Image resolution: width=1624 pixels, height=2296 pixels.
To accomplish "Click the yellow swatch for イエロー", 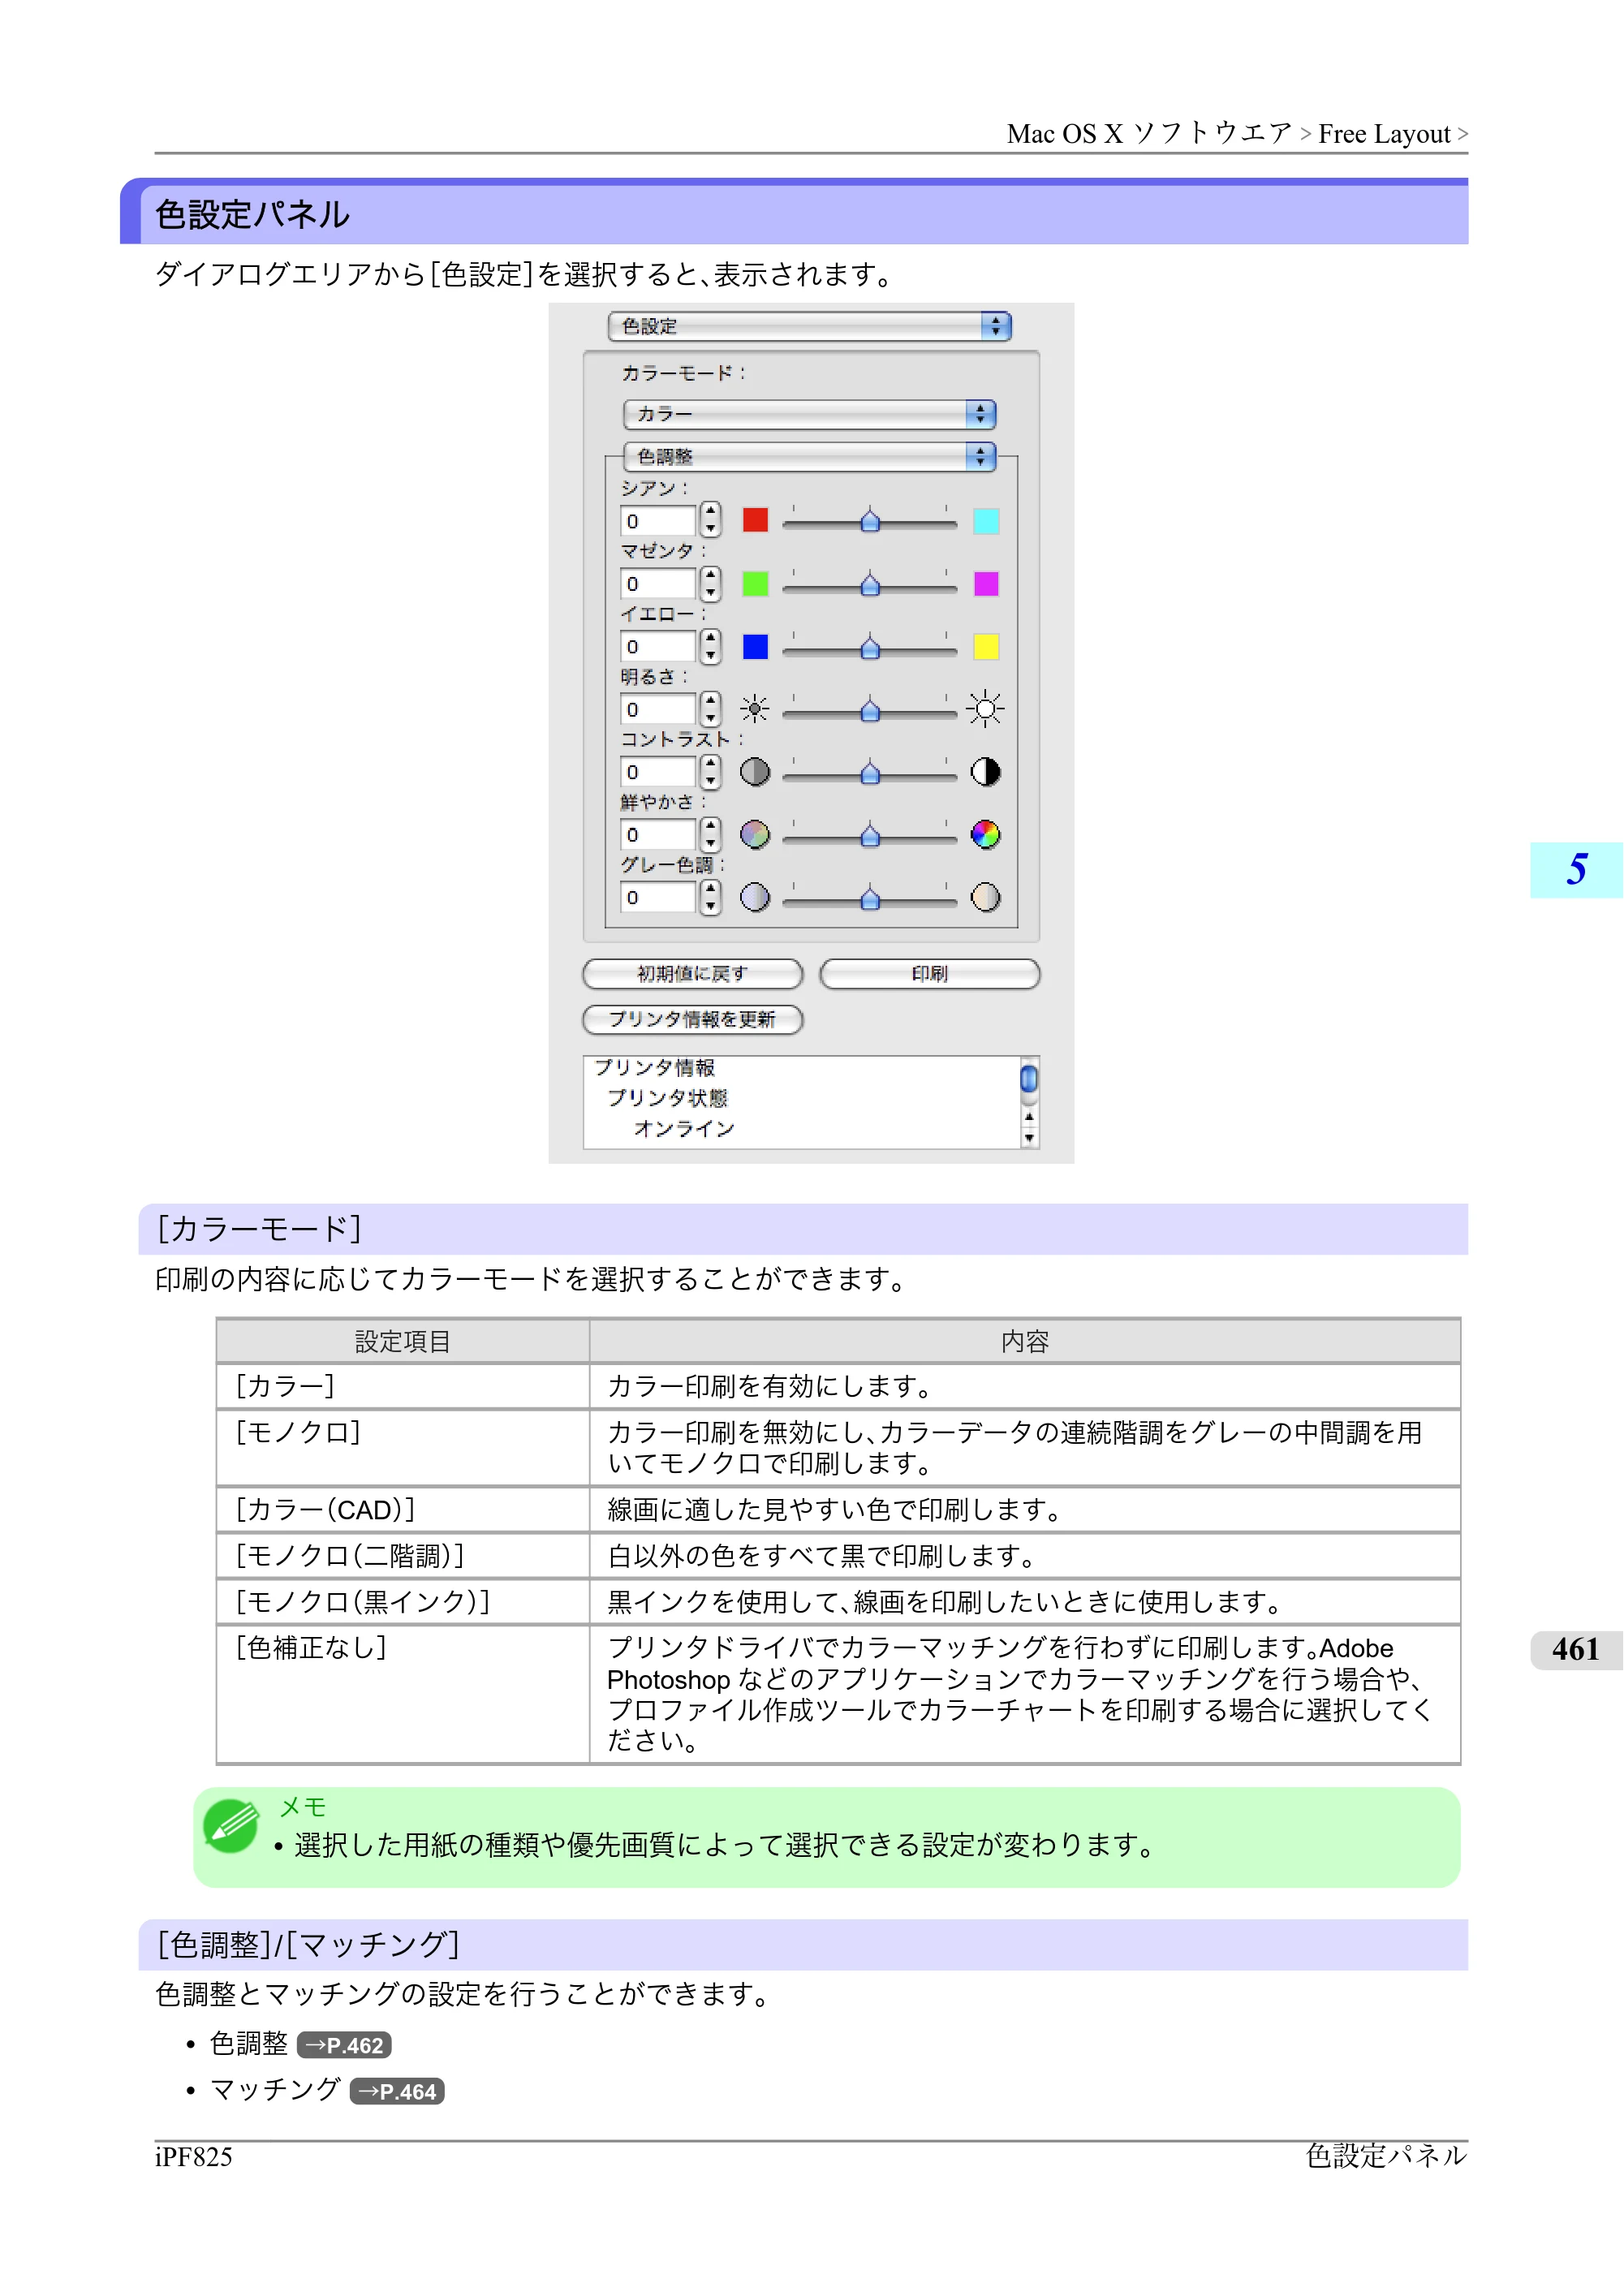I will pyautogui.click(x=986, y=647).
